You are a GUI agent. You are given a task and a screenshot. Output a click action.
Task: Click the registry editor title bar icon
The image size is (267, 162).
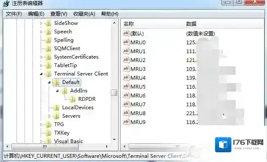[x=6, y=3]
